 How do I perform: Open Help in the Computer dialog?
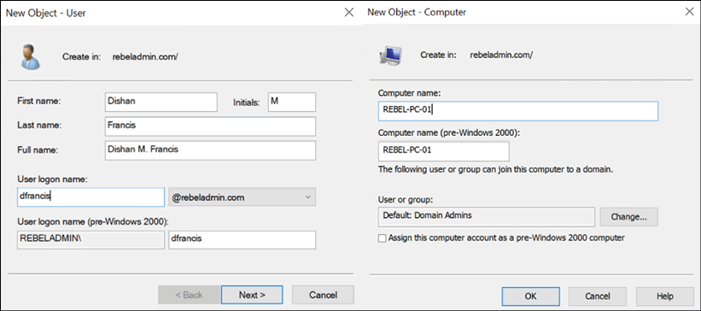coord(665,296)
